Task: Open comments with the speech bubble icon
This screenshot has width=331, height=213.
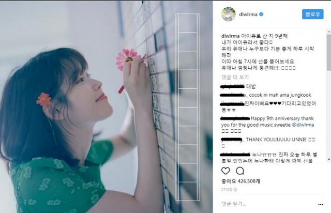Action: [x=240, y=171]
